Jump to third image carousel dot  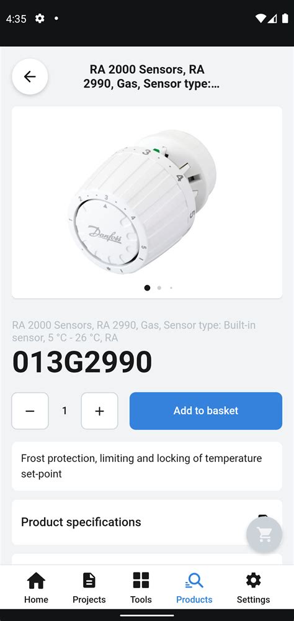171,288
